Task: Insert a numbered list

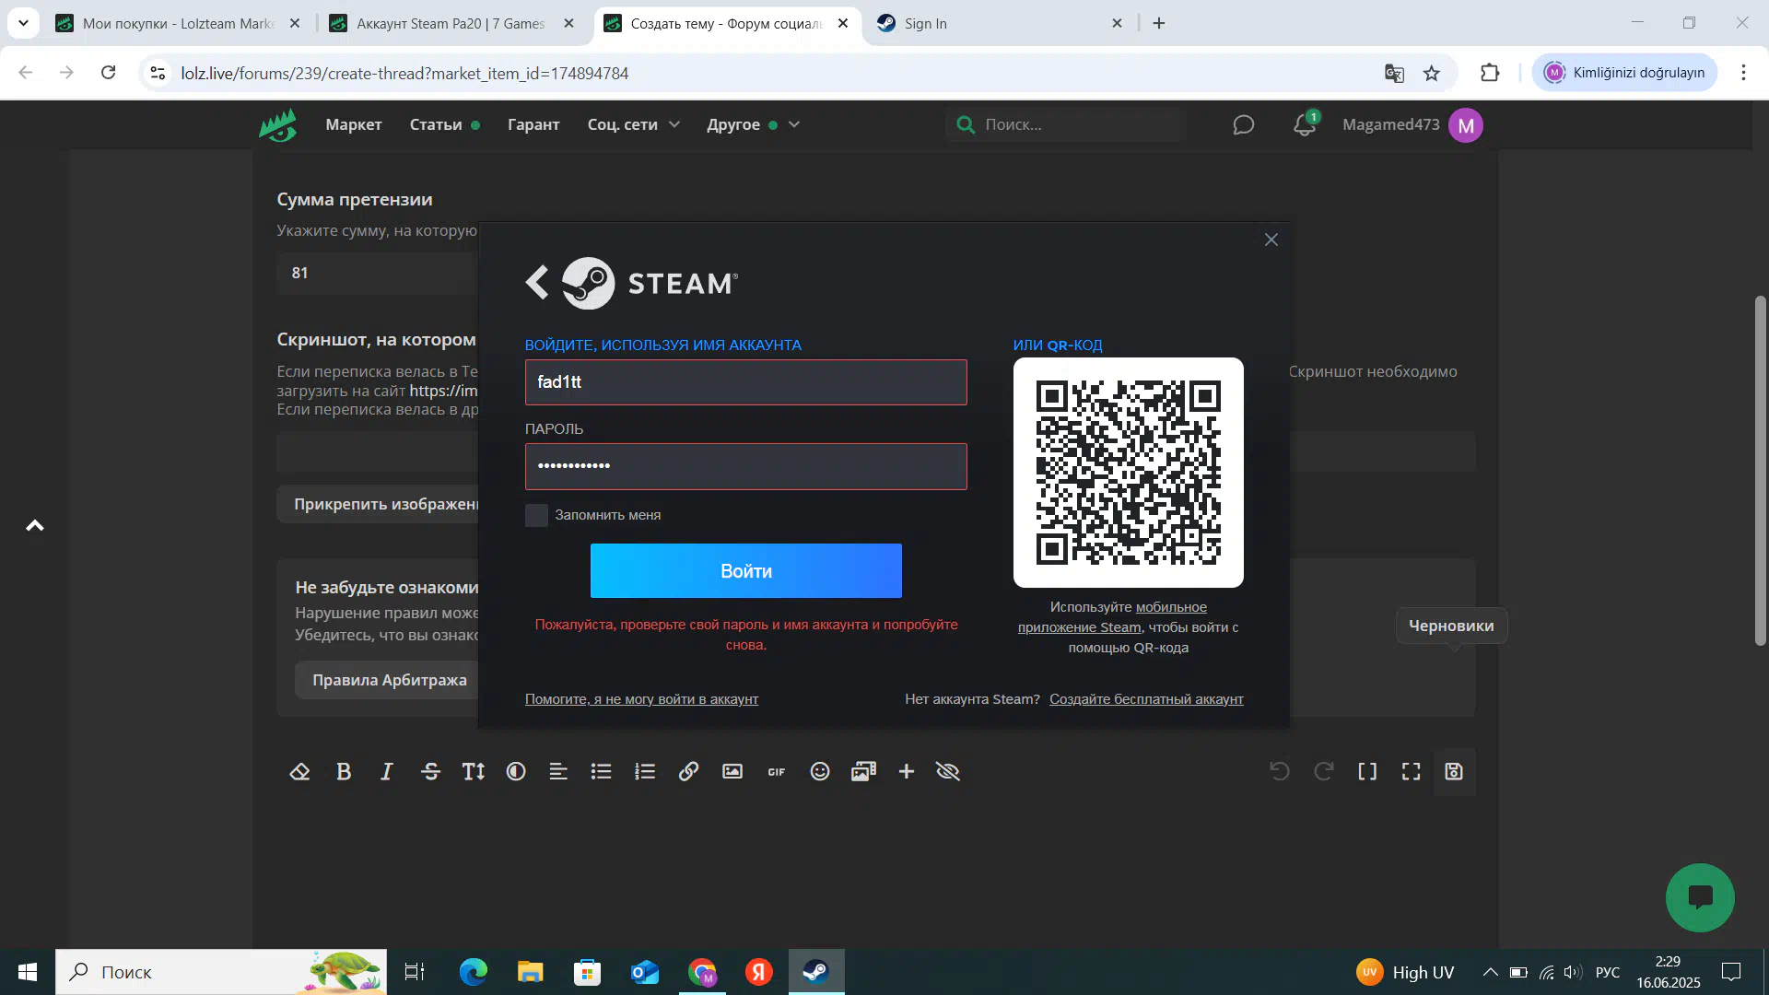Action: pyautogui.click(x=645, y=772)
